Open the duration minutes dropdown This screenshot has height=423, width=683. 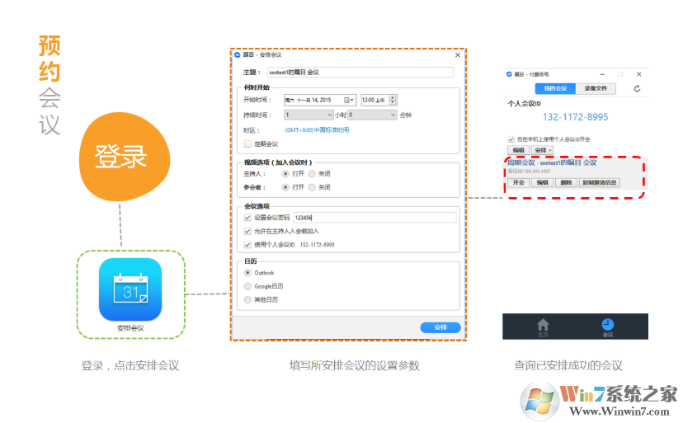click(x=372, y=115)
